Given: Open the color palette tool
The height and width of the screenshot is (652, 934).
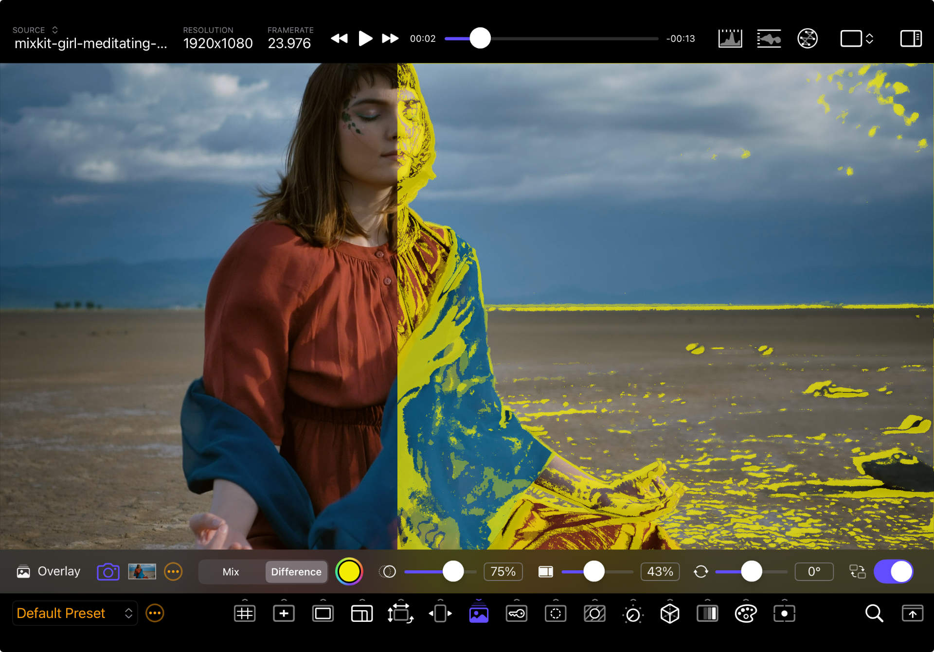Looking at the screenshot, I should click(746, 614).
